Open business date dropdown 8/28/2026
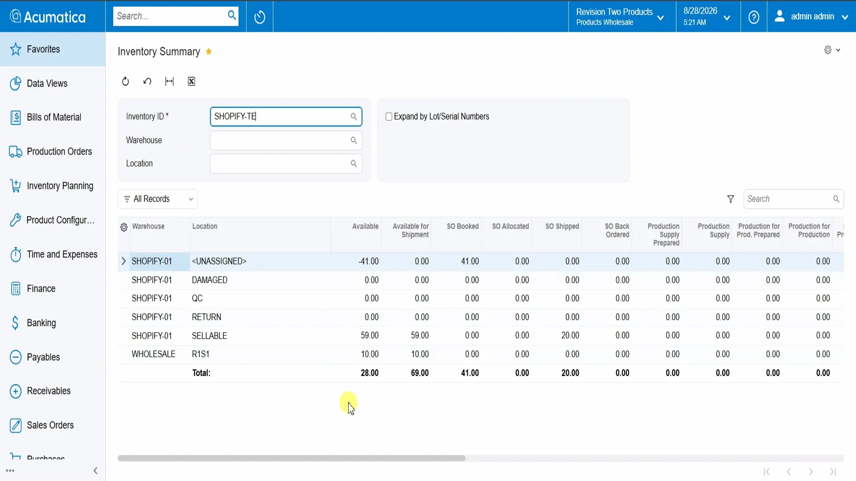Screen dimensions: 856x481 point(708,16)
